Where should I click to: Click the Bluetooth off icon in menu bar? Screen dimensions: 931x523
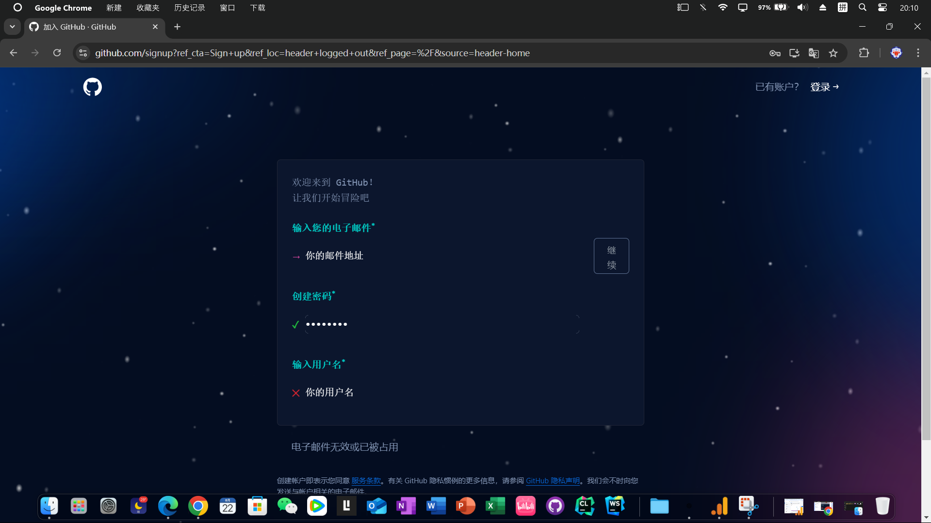pos(702,7)
